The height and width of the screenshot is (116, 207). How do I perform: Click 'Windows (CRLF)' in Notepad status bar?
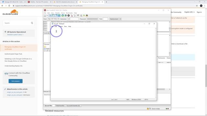pos(136,100)
